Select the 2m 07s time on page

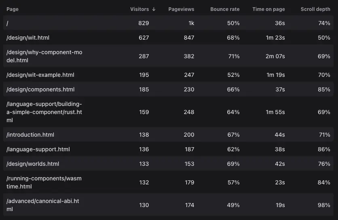coord(275,56)
